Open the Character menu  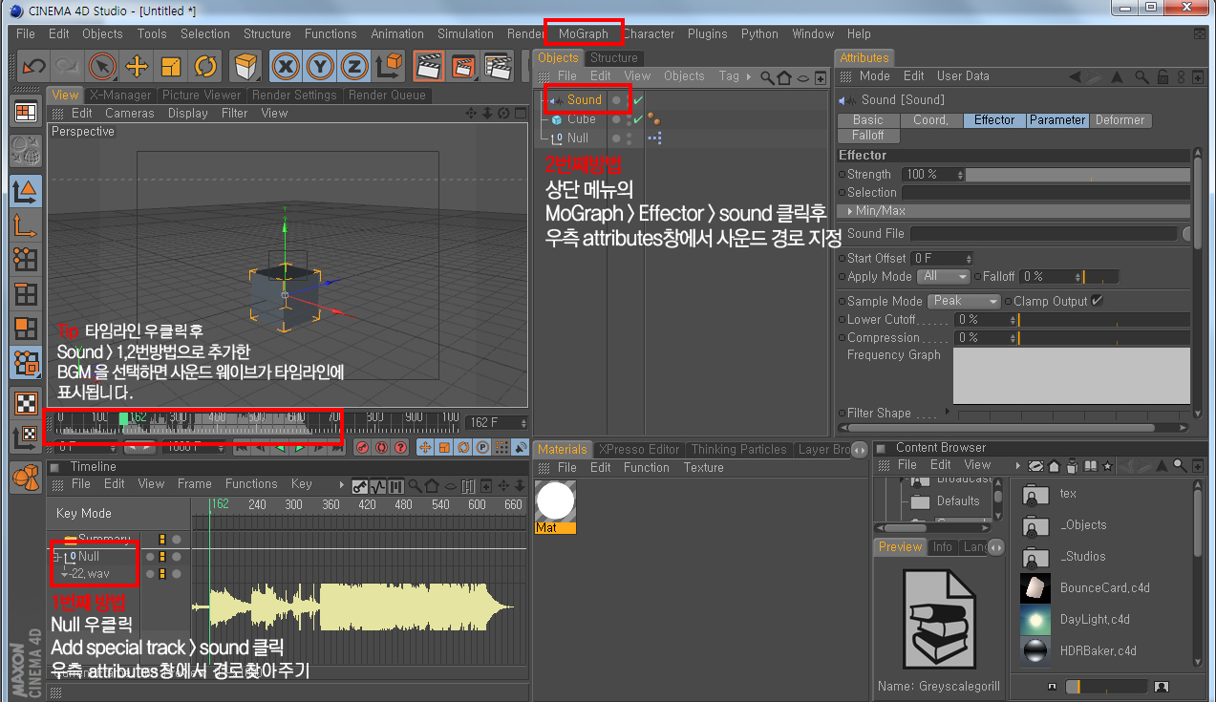point(649,34)
